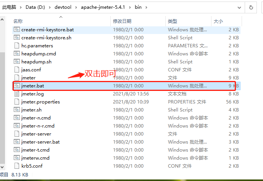Viewport: 263px width, 181px height.
Task: Select the krb5.conf file name
Action: 32,166
